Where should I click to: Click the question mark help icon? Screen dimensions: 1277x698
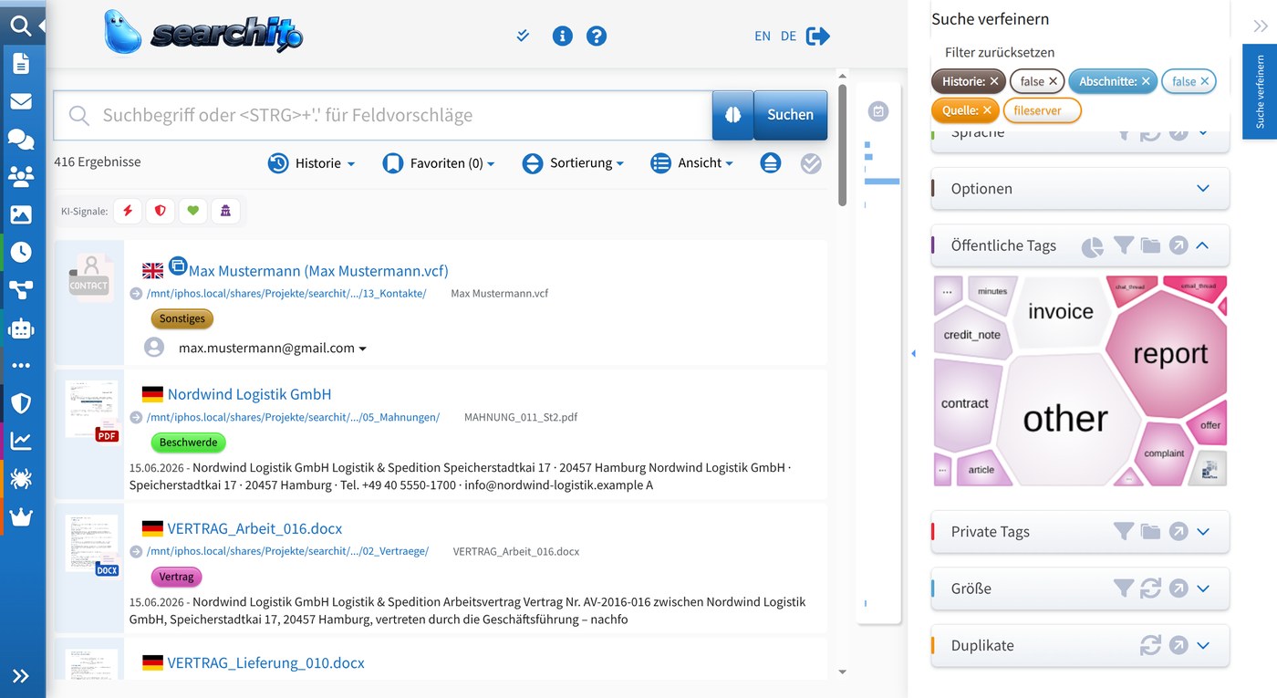597,36
